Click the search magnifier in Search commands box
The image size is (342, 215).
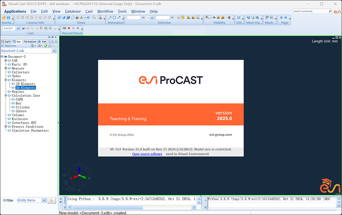pos(330,11)
